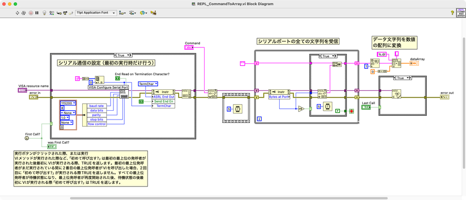Image resolution: width=466 pixels, height=200 pixels.
Task: Click the Step Into toolbar button
Action: pyautogui.click(x=59, y=13)
